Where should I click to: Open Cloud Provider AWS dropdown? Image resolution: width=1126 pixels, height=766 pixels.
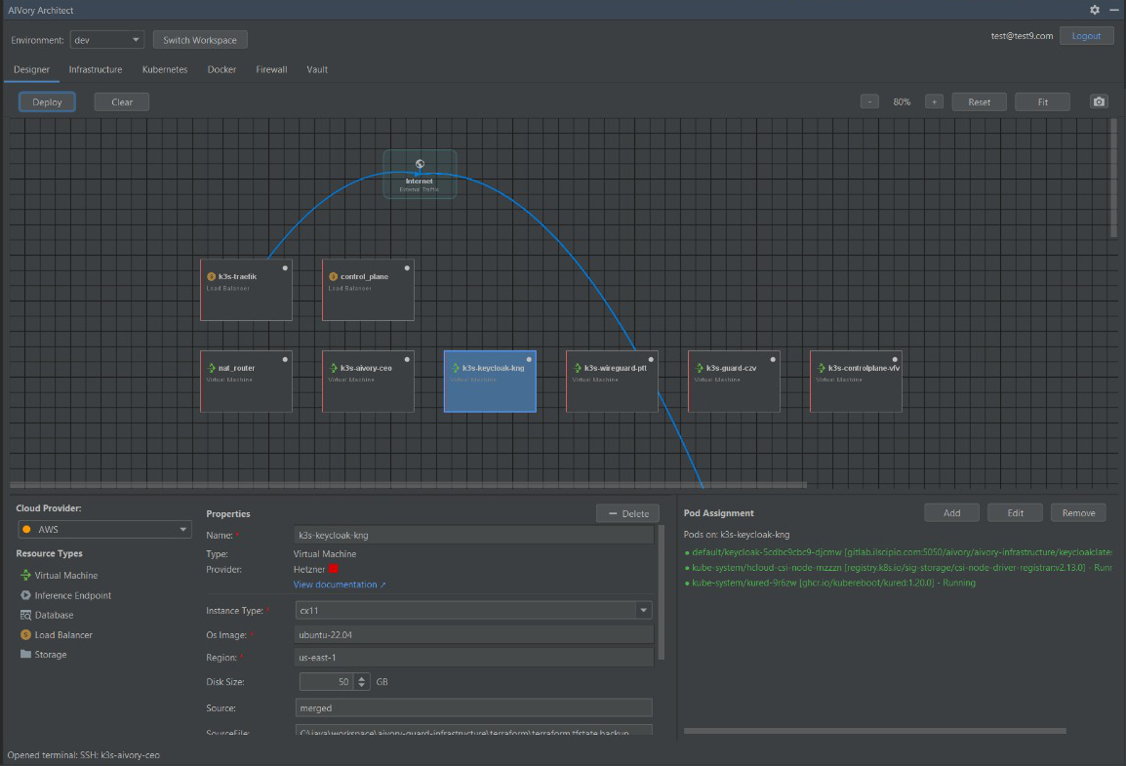pyautogui.click(x=104, y=529)
